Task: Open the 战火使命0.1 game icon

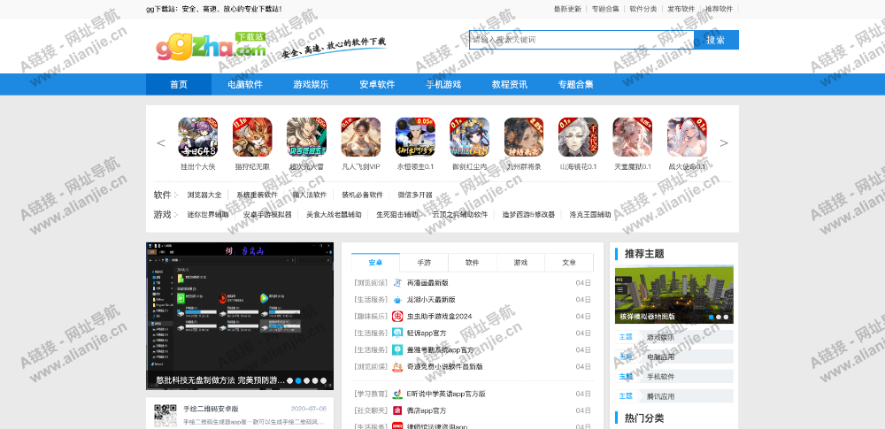Action: 687,136
